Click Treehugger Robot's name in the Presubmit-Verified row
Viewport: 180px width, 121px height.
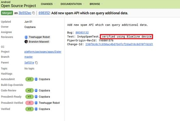pyautogui.click(x=49, y=103)
